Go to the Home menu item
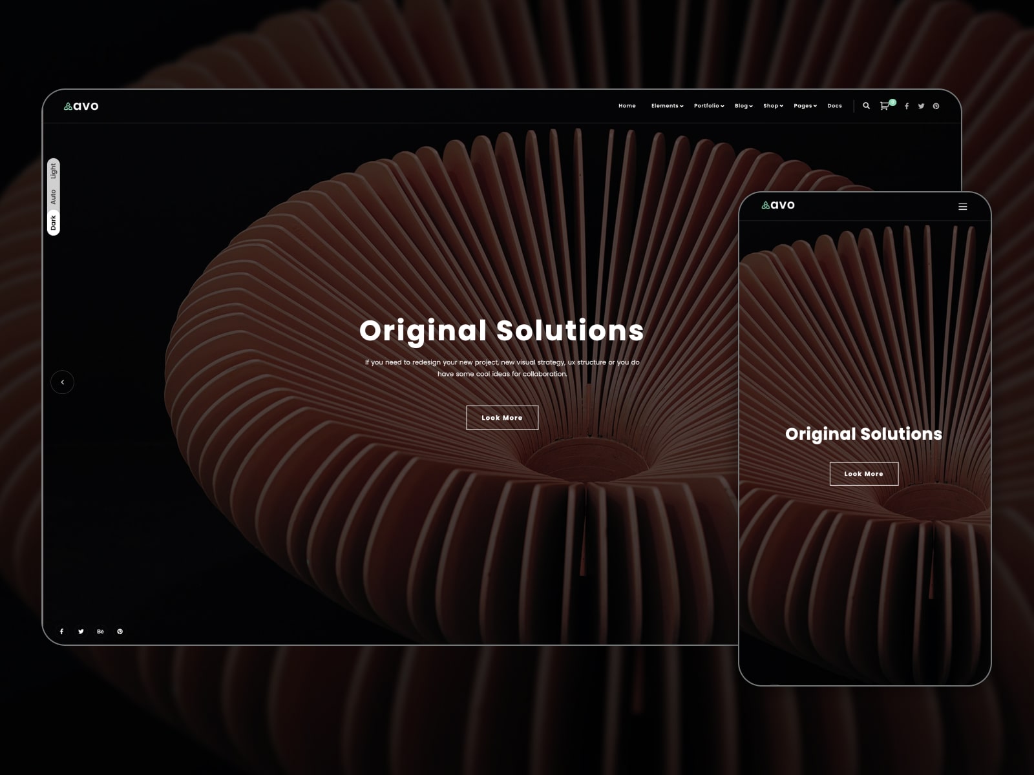1034x775 pixels. click(627, 106)
